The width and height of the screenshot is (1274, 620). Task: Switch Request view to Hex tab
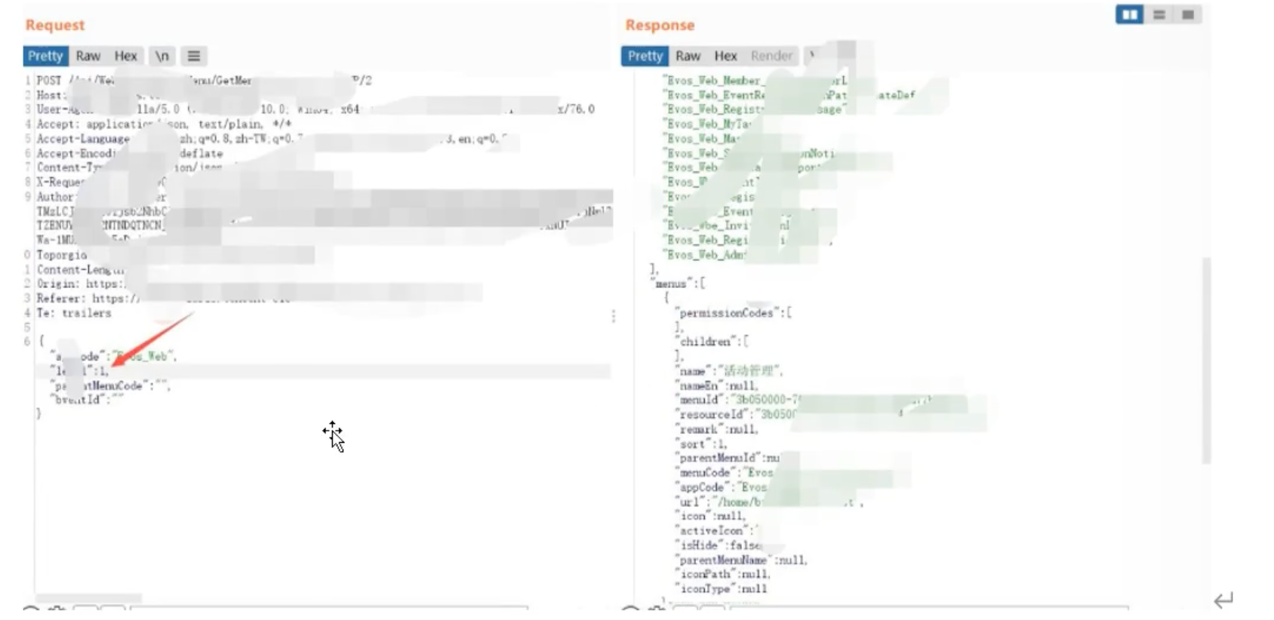click(125, 57)
